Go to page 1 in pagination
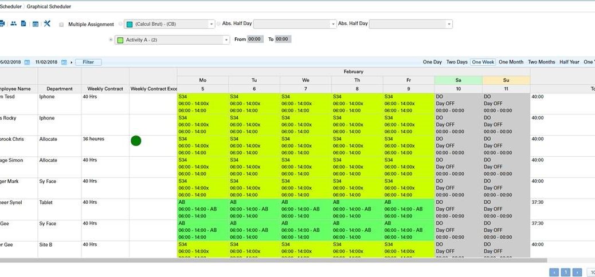595x277 pixels. tap(565, 272)
